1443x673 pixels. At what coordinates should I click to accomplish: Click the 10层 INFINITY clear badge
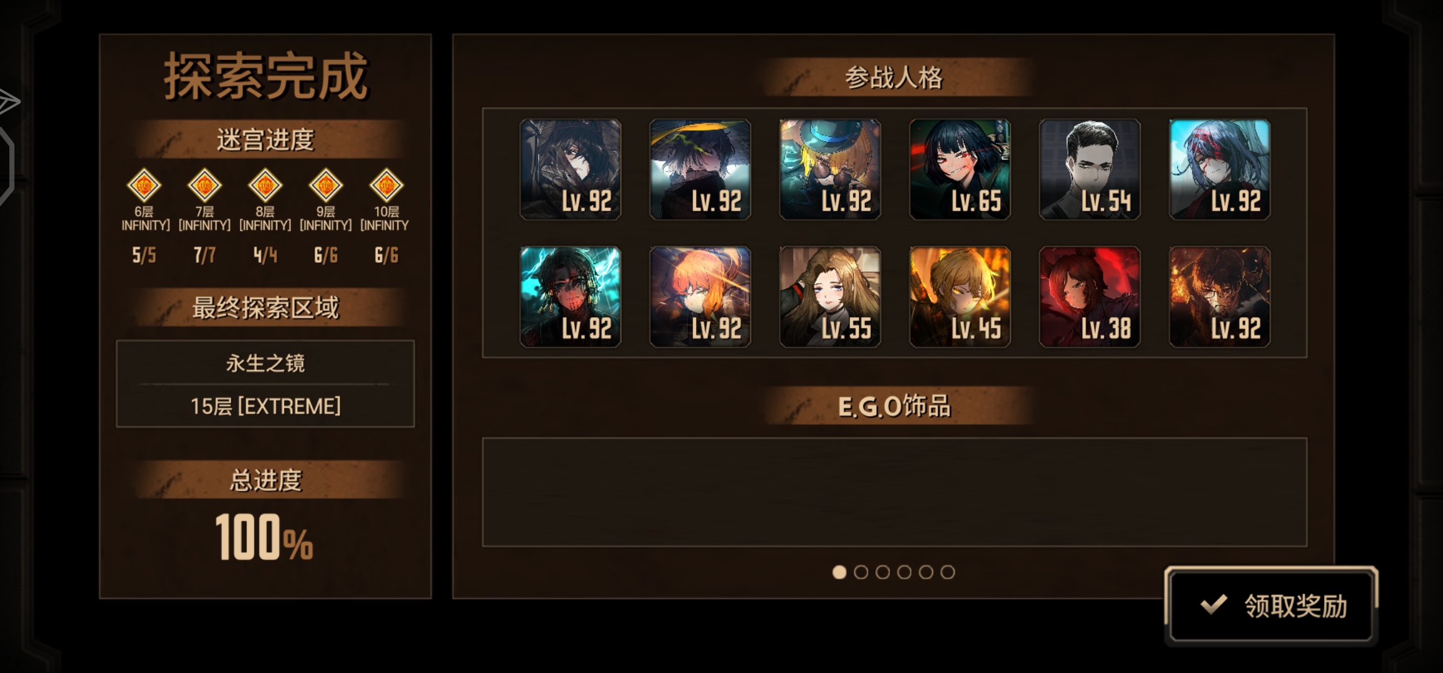coord(386,185)
